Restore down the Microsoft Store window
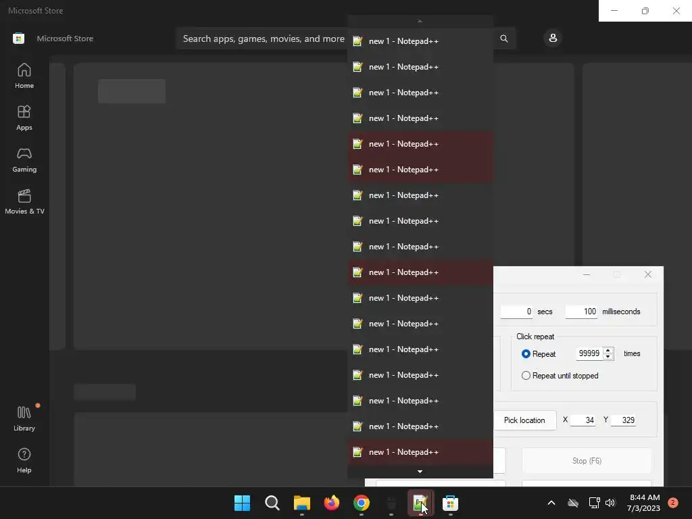The image size is (692, 519). coord(645,11)
